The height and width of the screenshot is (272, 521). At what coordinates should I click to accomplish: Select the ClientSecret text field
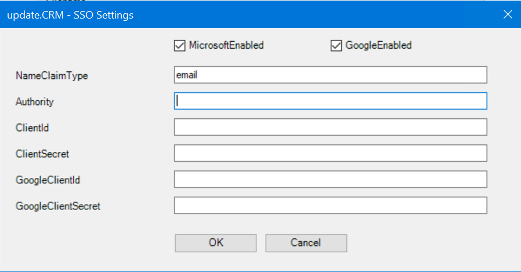point(330,153)
